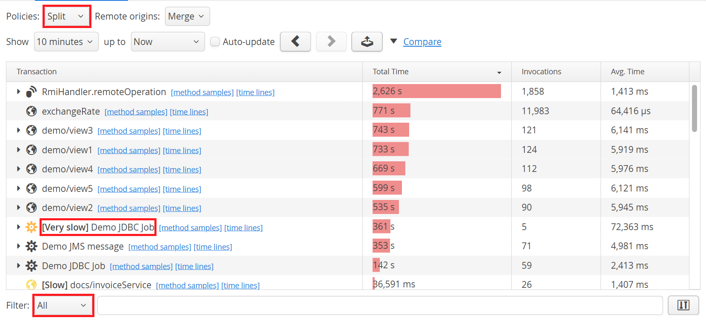The image size is (706, 329).
Task: Click the 2,626 s total time bar
Action: point(437,91)
